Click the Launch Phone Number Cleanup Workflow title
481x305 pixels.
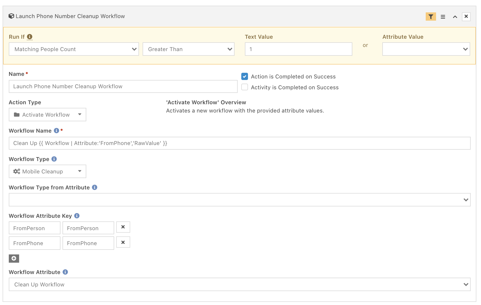click(x=70, y=16)
